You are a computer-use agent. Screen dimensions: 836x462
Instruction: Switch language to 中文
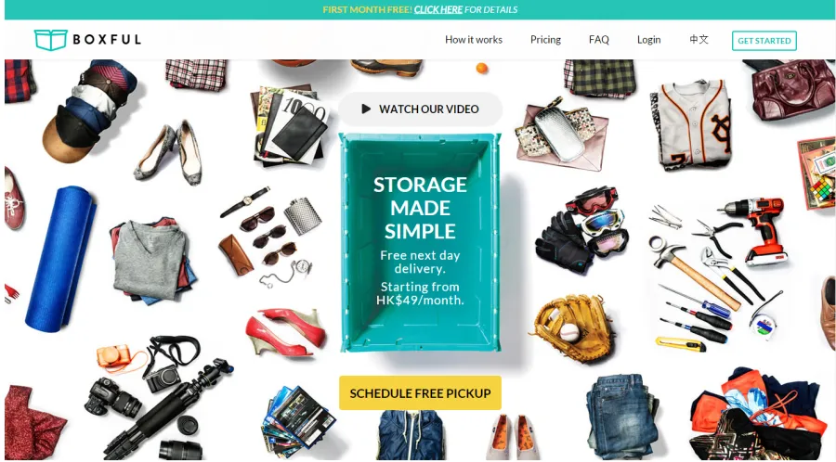click(x=699, y=39)
